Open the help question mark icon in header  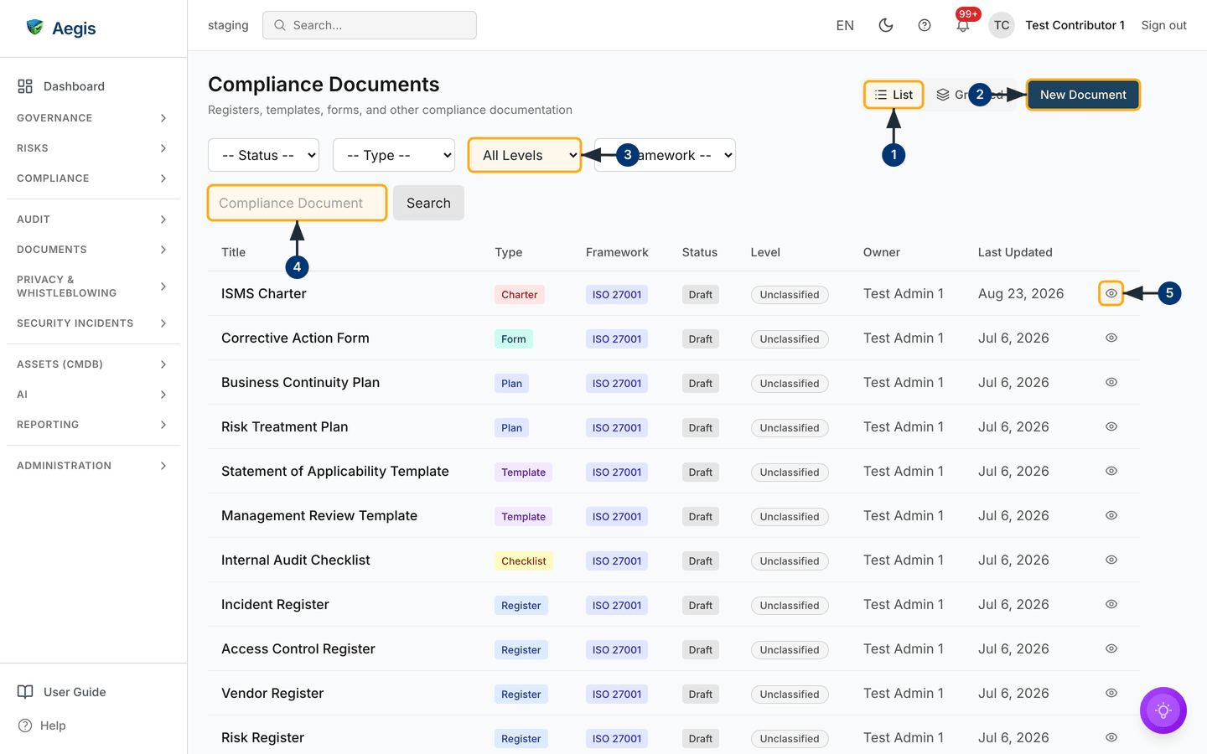[925, 25]
